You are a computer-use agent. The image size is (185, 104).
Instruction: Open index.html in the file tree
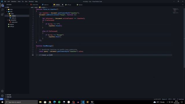click(17, 22)
